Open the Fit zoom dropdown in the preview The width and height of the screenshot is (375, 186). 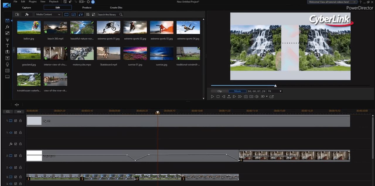274,91
